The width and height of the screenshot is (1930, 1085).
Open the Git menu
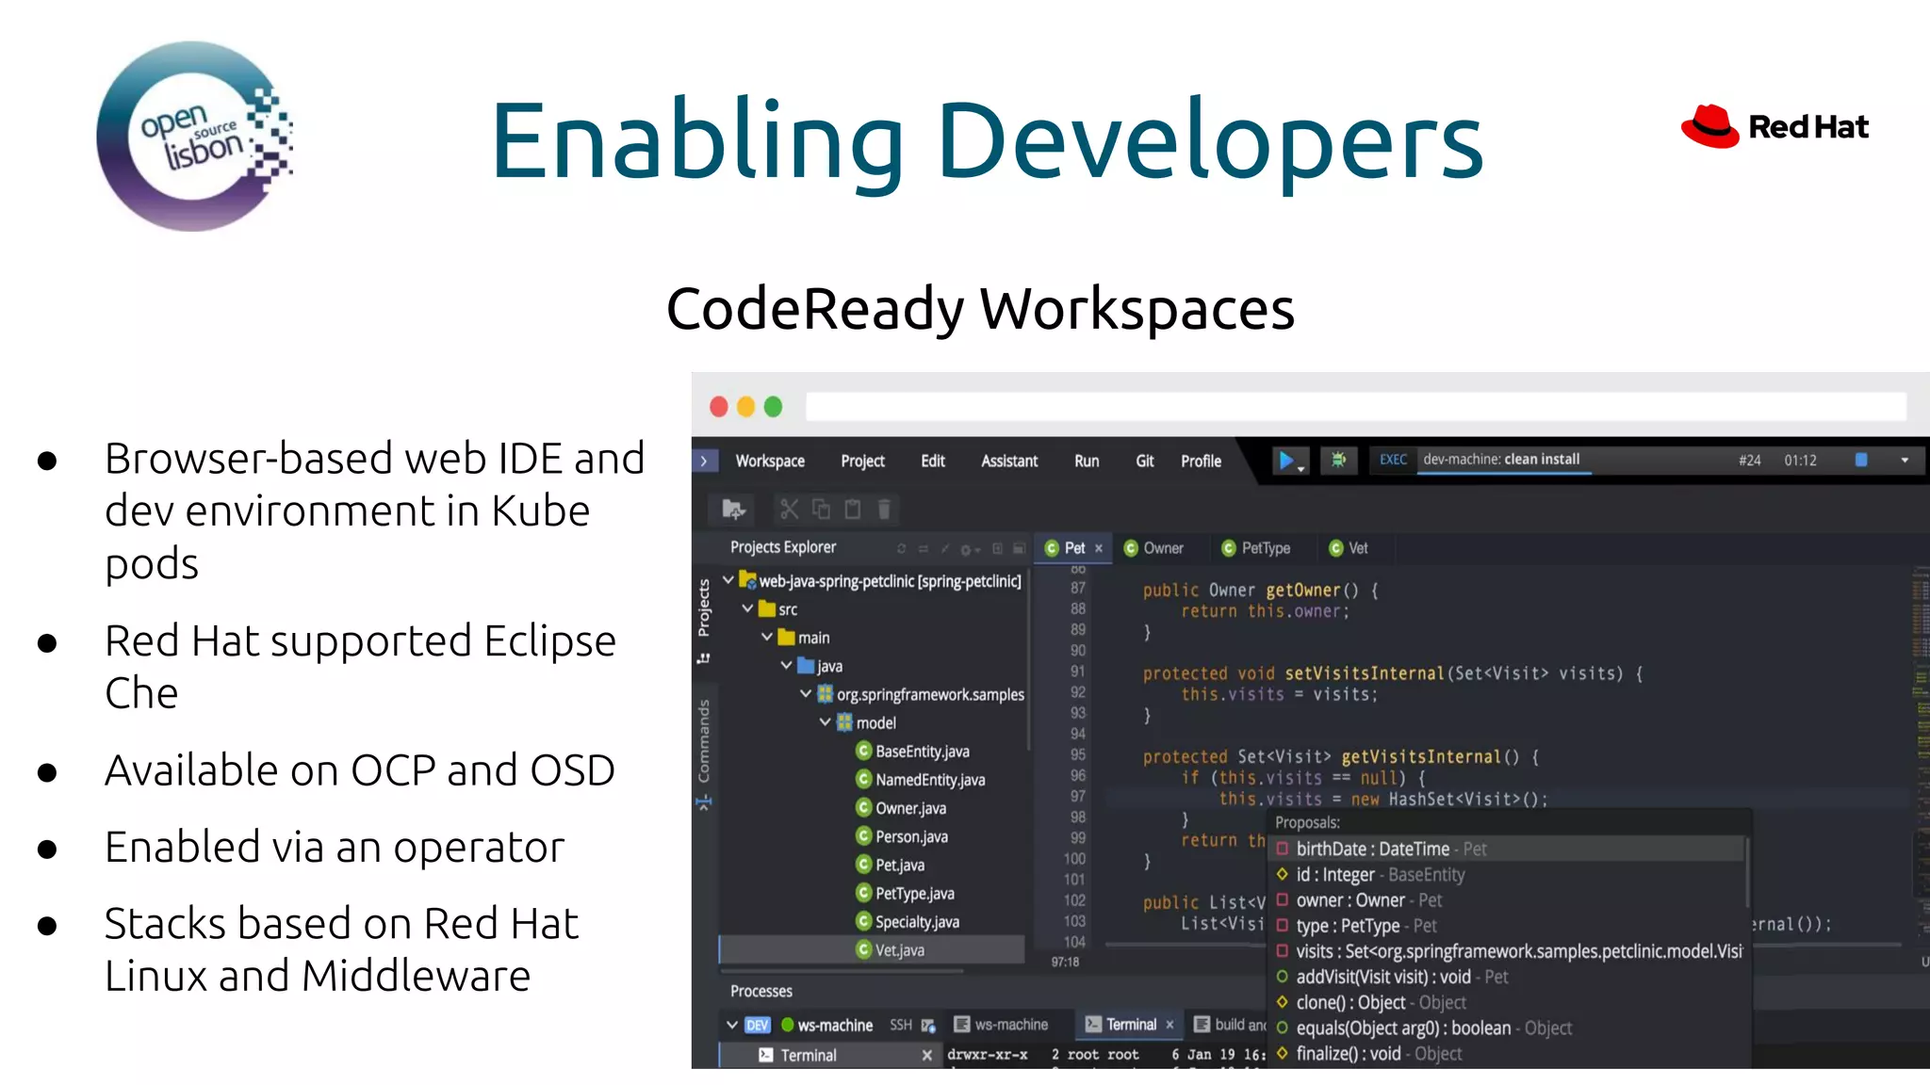pyautogui.click(x=1145, y=461)
